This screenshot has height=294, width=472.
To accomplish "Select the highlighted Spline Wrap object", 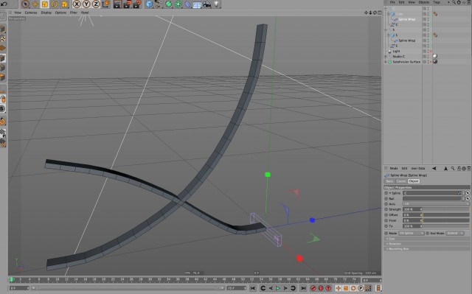I will point(406,19).
